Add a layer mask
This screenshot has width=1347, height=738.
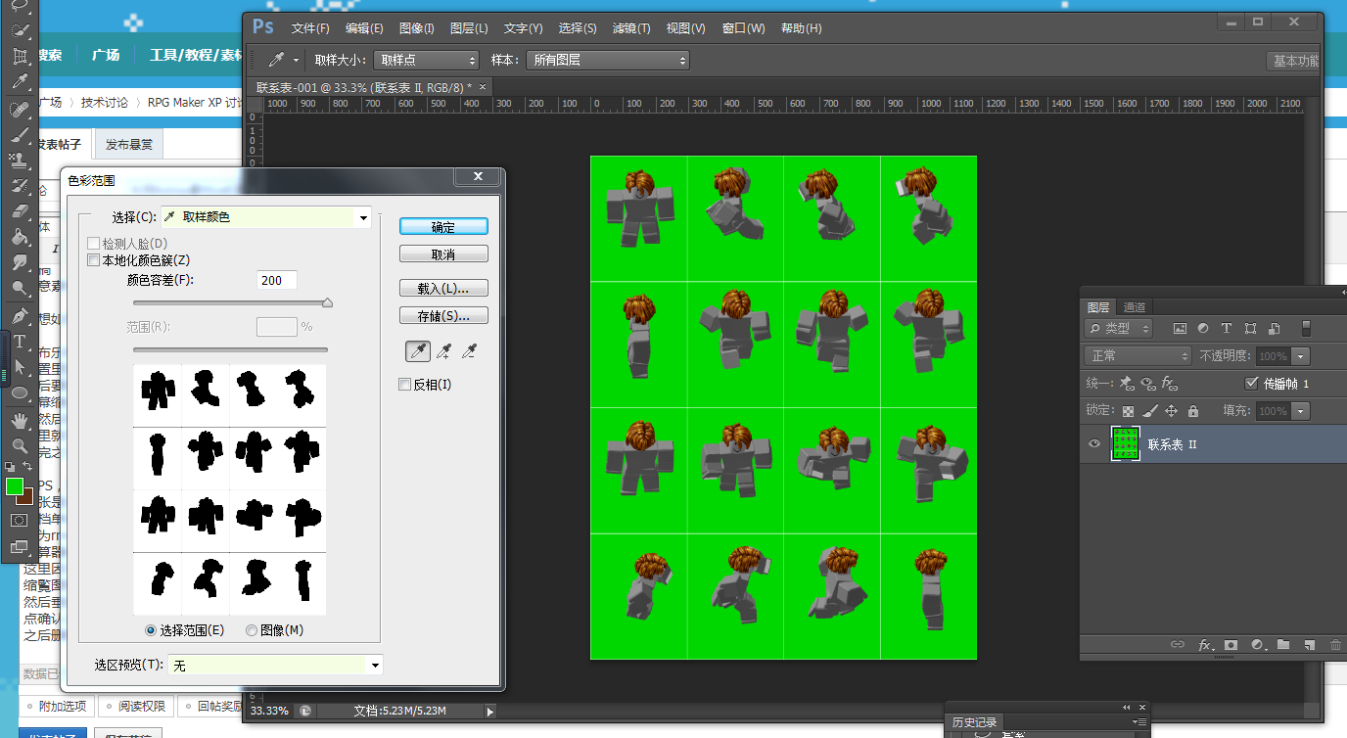coord(1231,646)
